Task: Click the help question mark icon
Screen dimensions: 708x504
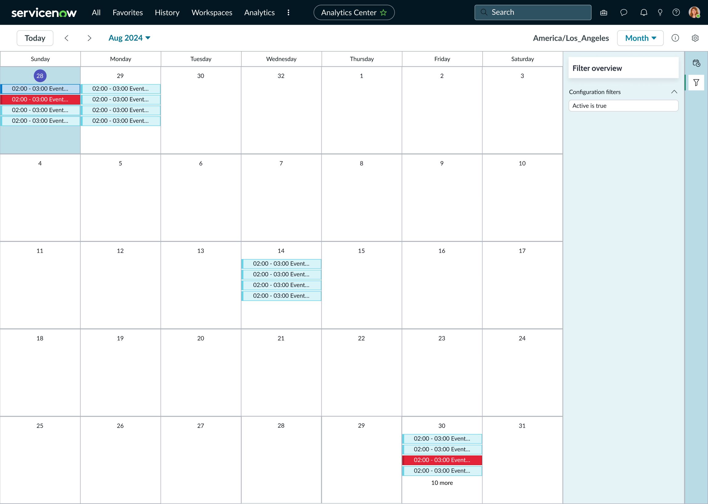Action: coord(676,12)
